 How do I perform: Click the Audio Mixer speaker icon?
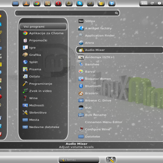point(81,50)
